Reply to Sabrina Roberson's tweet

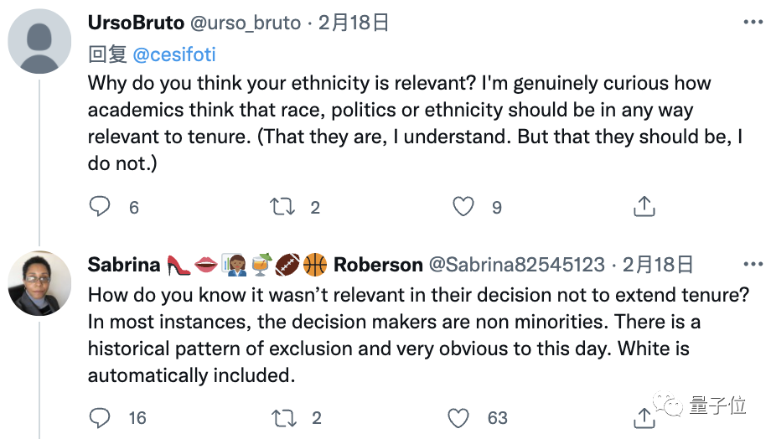[100, 416]
